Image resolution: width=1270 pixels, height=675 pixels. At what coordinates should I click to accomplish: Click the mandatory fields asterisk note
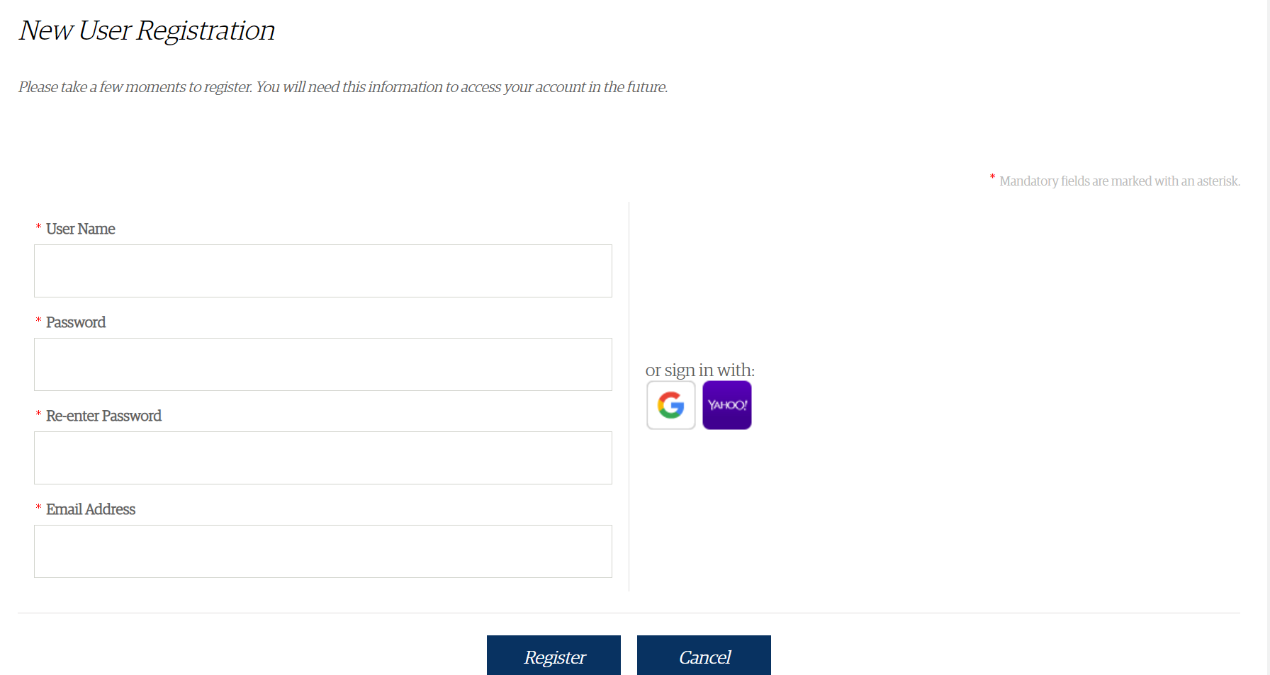click(x=1120, y=181)
